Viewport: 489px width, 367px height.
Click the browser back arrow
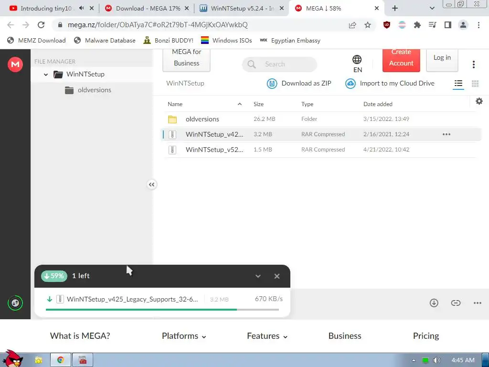click(x=11, y=25)
